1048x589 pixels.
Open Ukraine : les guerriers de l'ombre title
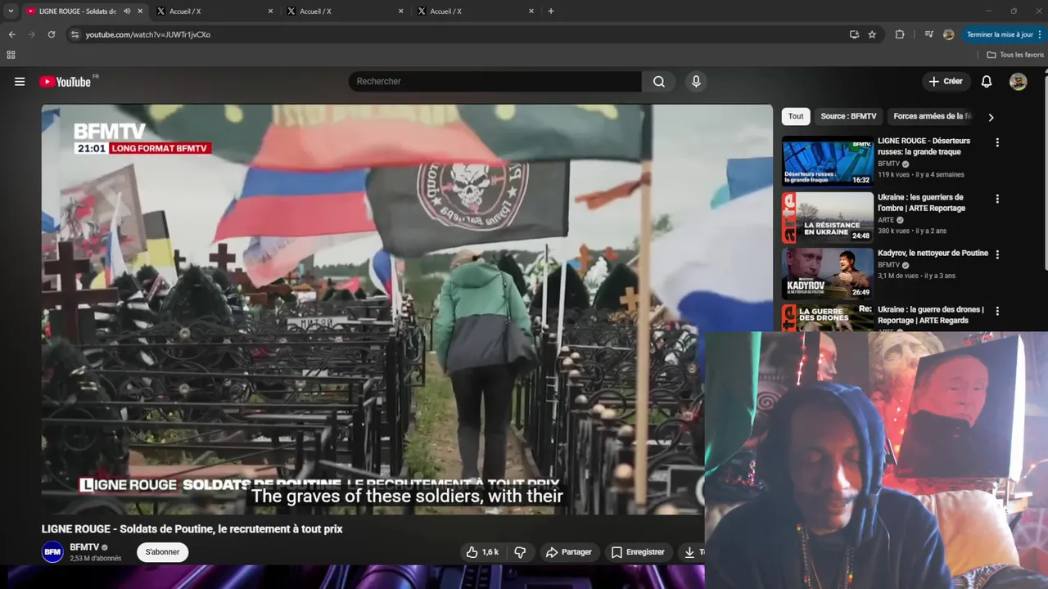point(921,203)
